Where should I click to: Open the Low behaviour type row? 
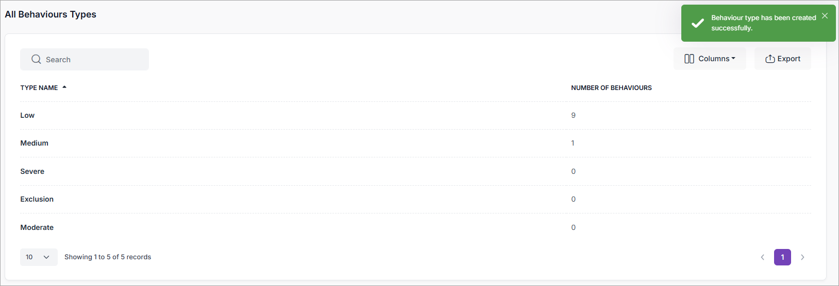(x=27, y=115)
